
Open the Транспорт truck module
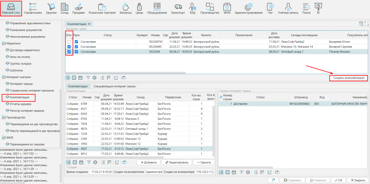(178, 8)
